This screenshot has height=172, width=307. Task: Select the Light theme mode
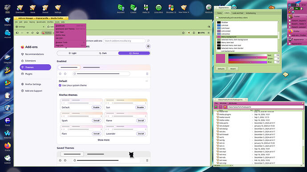click(73, 53)
